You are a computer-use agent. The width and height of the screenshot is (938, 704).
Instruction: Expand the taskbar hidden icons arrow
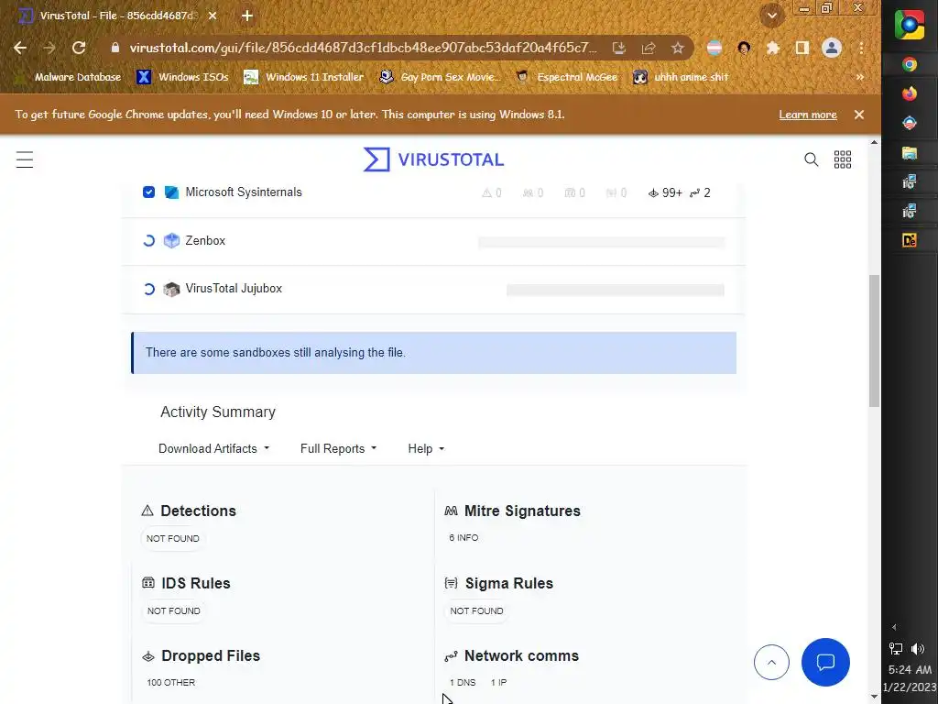pos(894,627)
